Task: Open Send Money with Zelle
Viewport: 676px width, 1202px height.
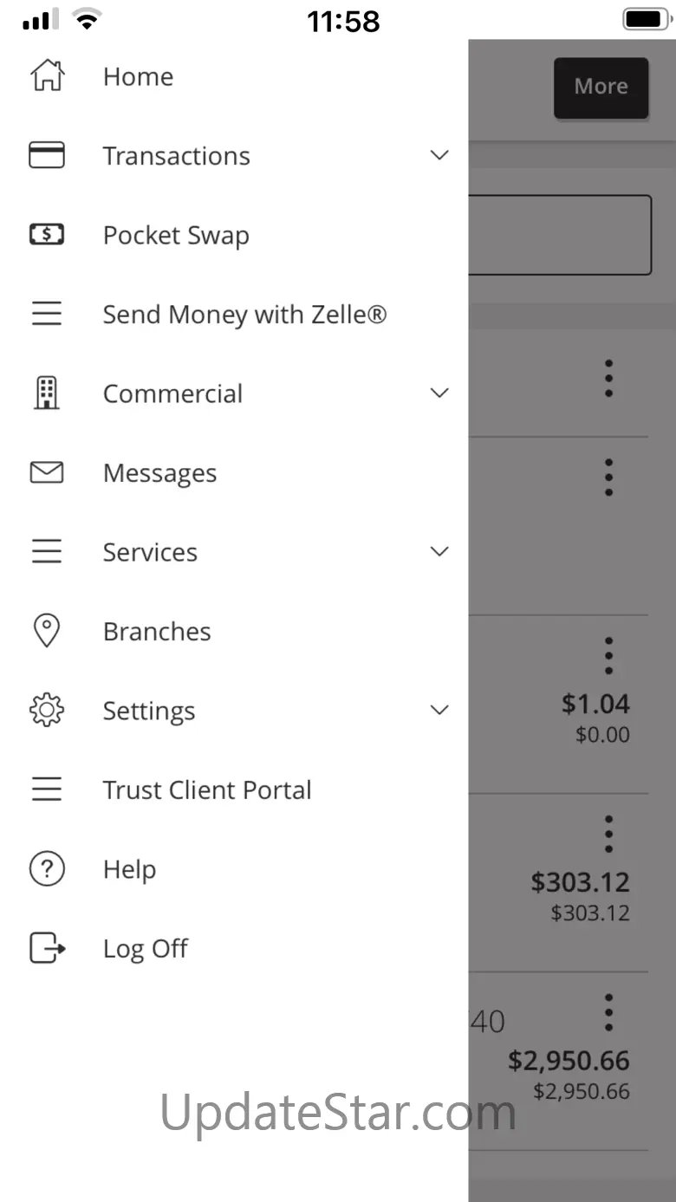Action: click(244, 315)
